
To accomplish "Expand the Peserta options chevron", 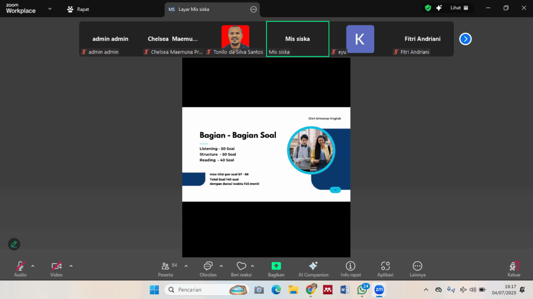I will [x=186, y=266].
